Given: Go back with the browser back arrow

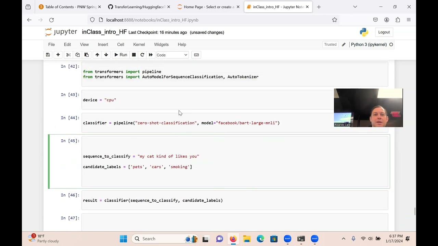Looking at the screenshot, I should pos(29,20).
